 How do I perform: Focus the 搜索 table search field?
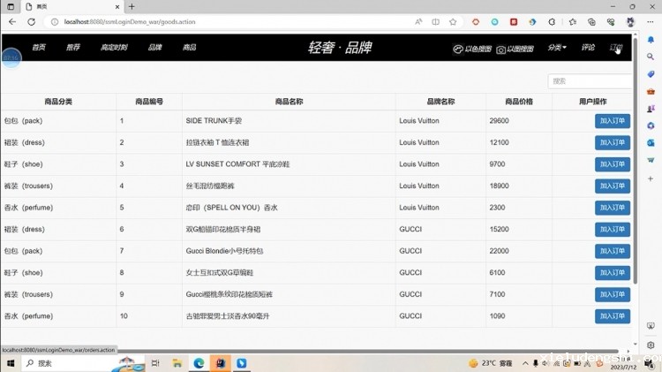pos(590,81)
